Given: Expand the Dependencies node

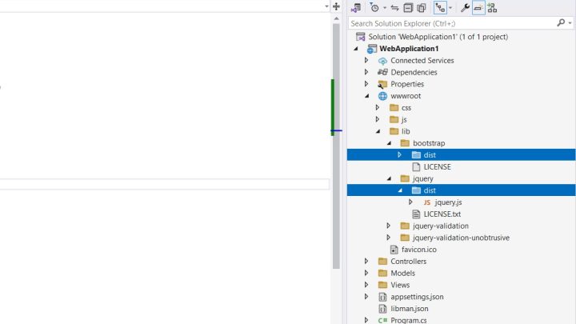Looking at the screenshot, I should [366, 72].
